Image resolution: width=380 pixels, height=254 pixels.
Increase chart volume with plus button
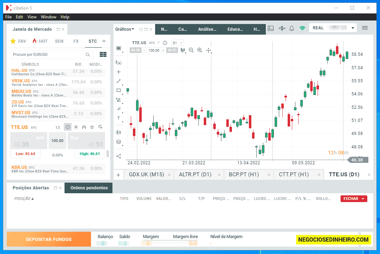[x=163, y=50]
